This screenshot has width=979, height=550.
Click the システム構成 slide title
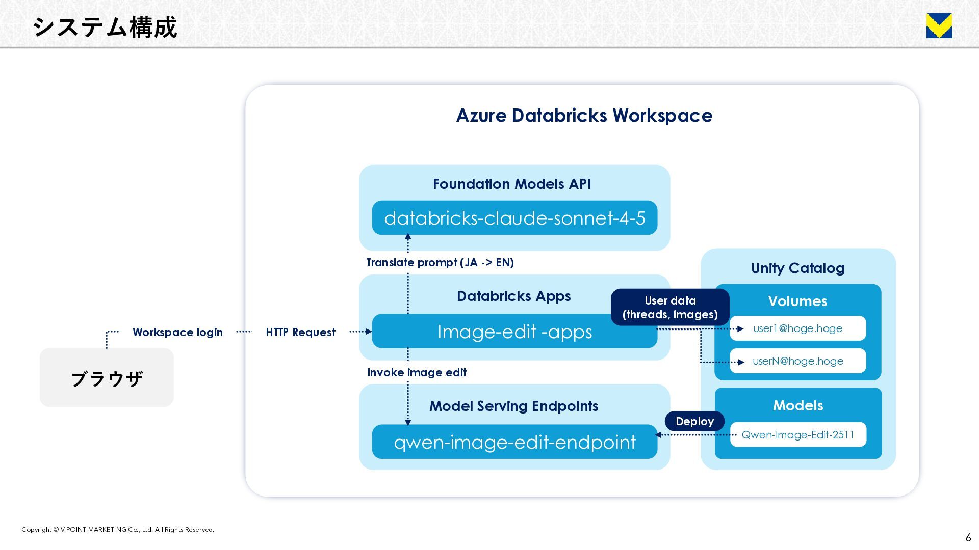(105, 27)
